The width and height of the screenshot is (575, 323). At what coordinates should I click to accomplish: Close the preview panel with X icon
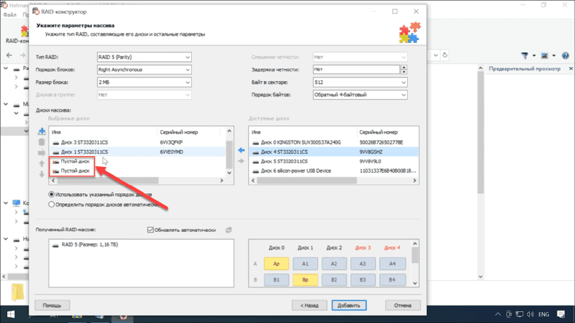571,69
